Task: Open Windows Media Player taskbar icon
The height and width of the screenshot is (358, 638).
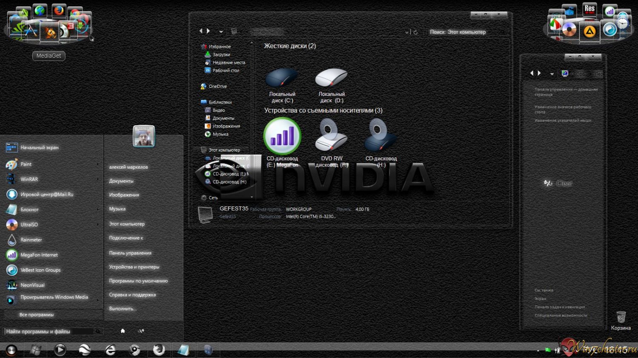Action: (60, 350)
